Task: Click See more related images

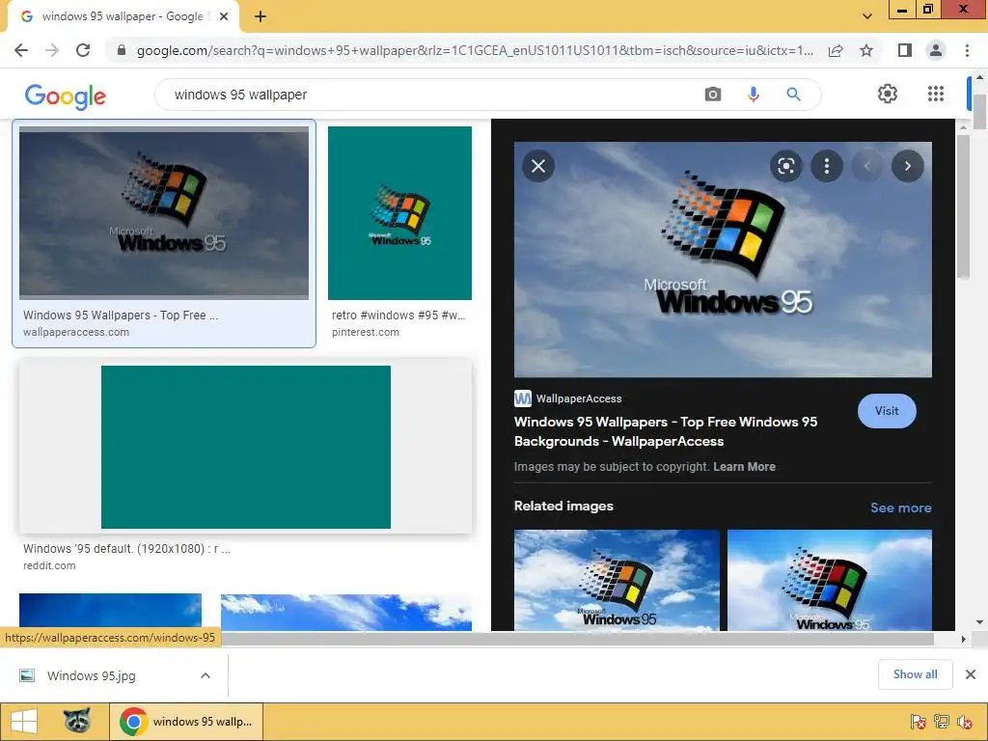Action: coord(900,508)
